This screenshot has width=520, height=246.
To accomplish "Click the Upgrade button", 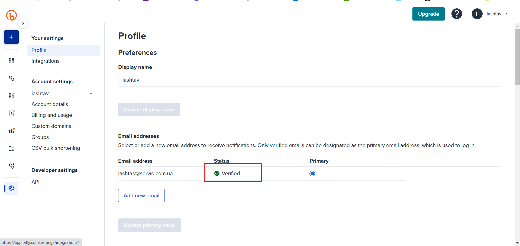I will [428, 14].
